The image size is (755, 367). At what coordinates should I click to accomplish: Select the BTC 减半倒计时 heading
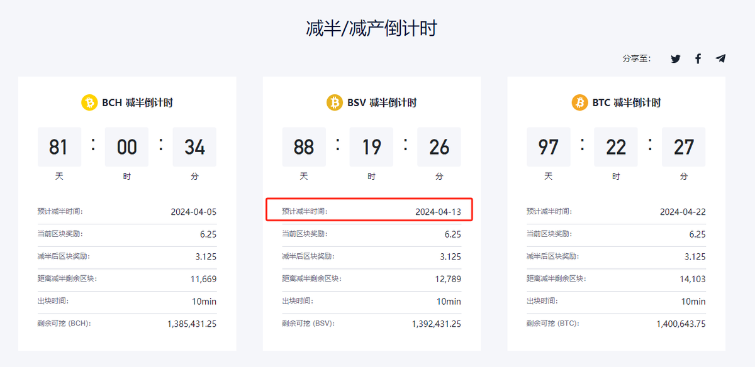627,102
